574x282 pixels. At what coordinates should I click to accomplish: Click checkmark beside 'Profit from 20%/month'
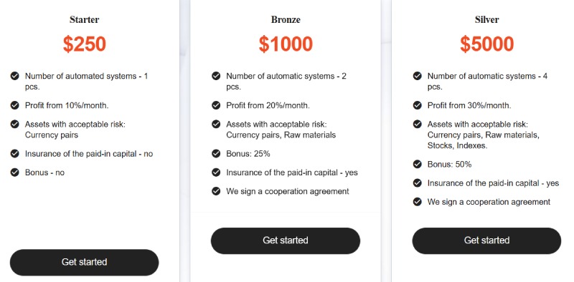[x=216, y=105]
